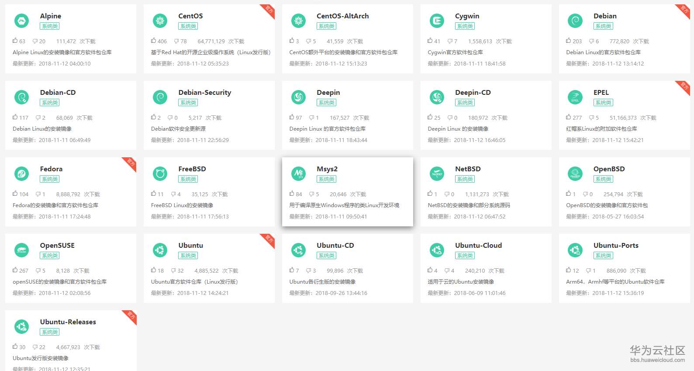This screenshot has height=371, width=694.
Task: Click the Debian-Security description text
Action: [178, 129]
